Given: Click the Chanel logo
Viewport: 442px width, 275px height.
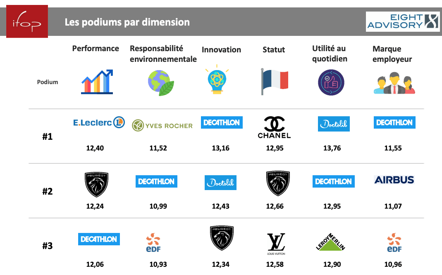Looking at the screenshot, I should pyautogui.click(x=274, y=127).
